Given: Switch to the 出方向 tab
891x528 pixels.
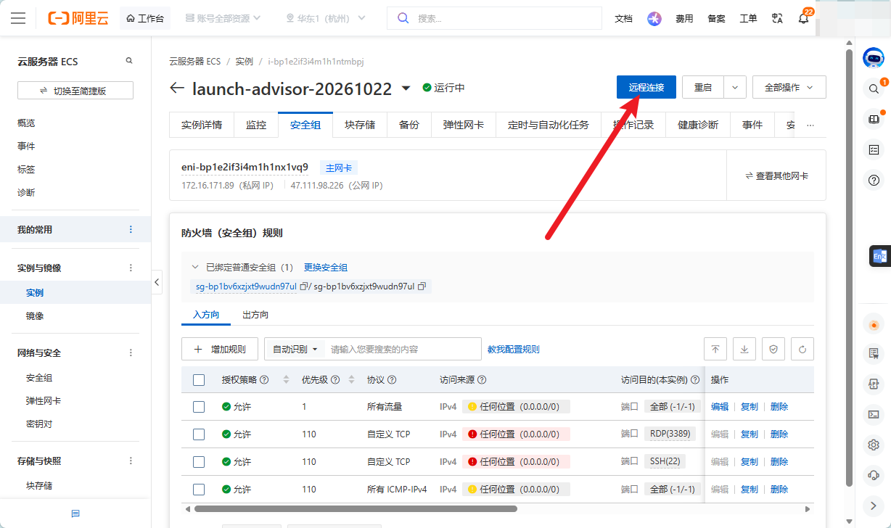Looking at the screenshot, I should [255, 315].
